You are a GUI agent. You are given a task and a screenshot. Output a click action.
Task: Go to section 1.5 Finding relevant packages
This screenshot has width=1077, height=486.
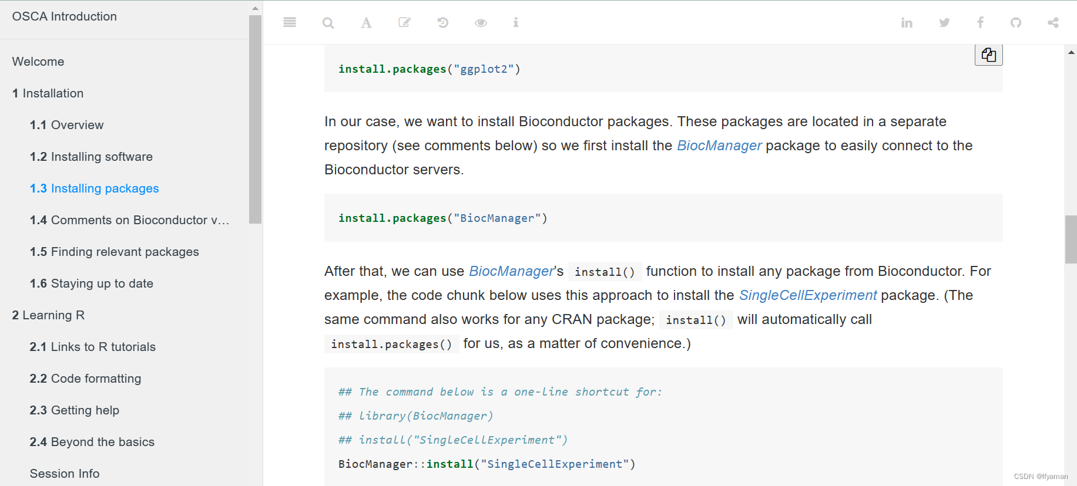point(114,252)
